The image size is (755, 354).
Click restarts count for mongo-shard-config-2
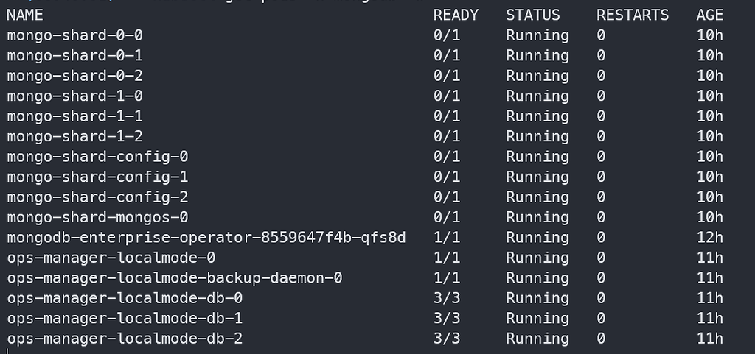[x=601, y=197]
